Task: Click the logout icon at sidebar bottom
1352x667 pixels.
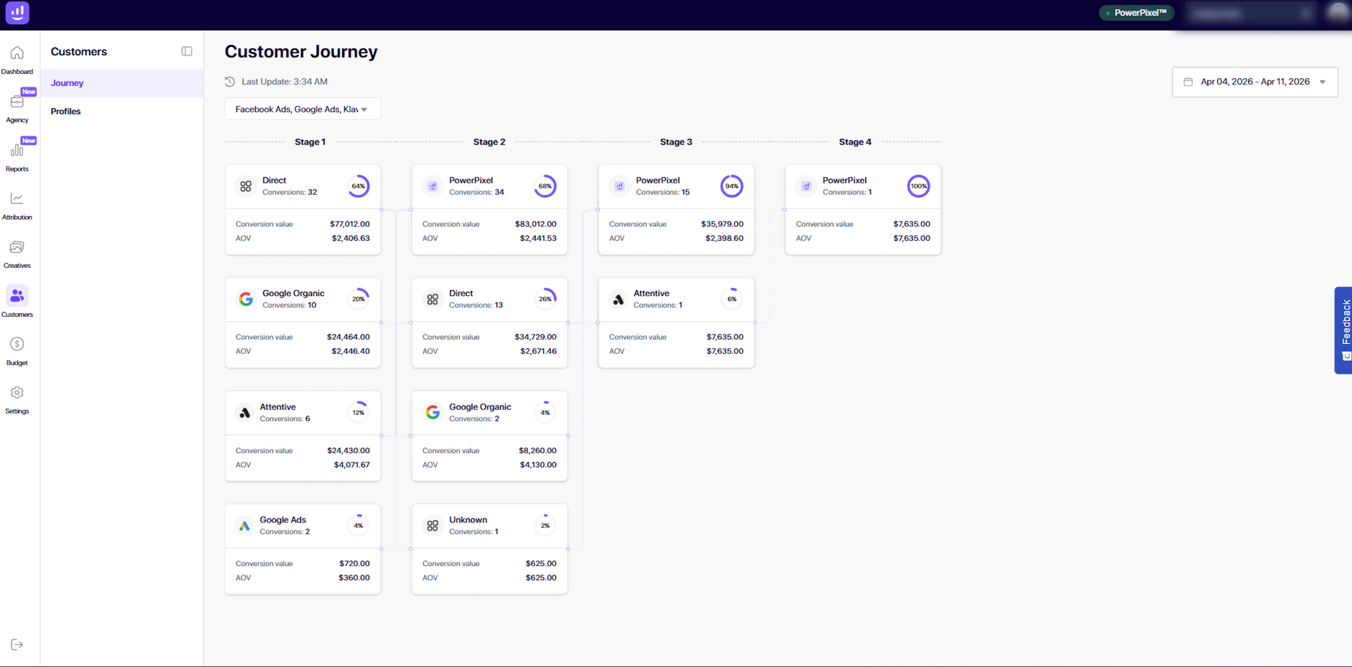Action: [x=17, y=644]
